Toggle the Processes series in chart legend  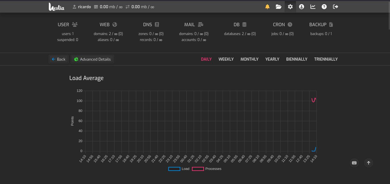207,169
